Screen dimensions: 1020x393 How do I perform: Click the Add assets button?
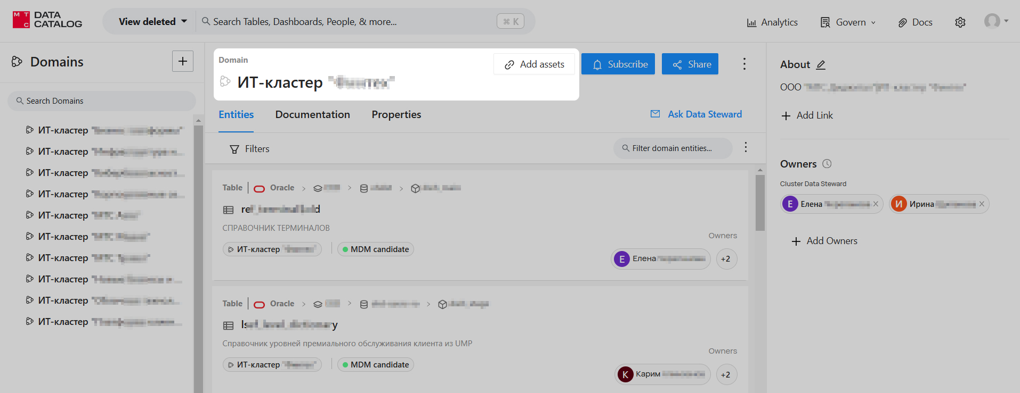pos(534,64)
